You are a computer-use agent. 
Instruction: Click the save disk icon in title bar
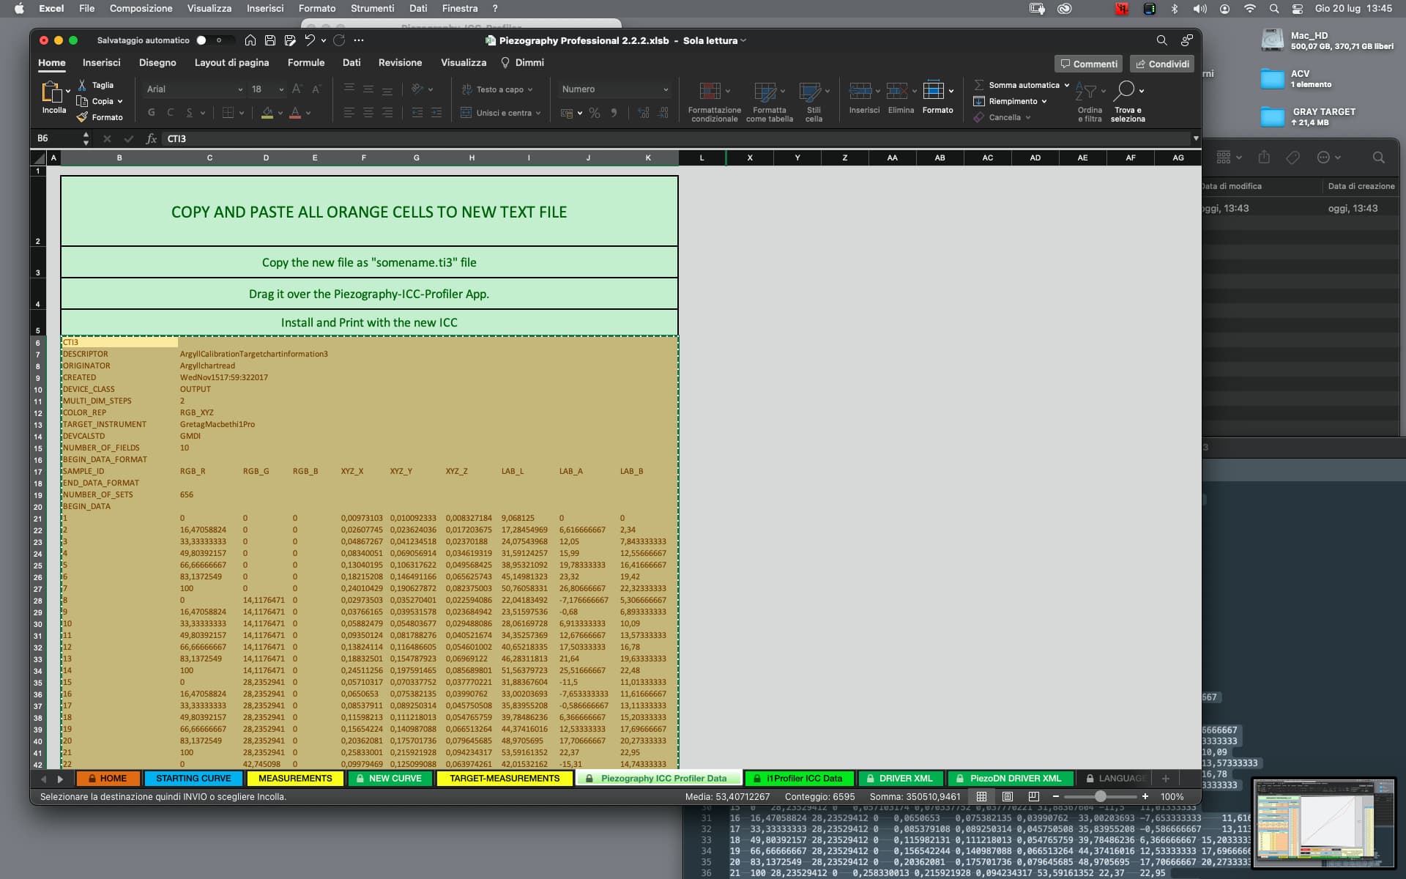coord(270,40)
